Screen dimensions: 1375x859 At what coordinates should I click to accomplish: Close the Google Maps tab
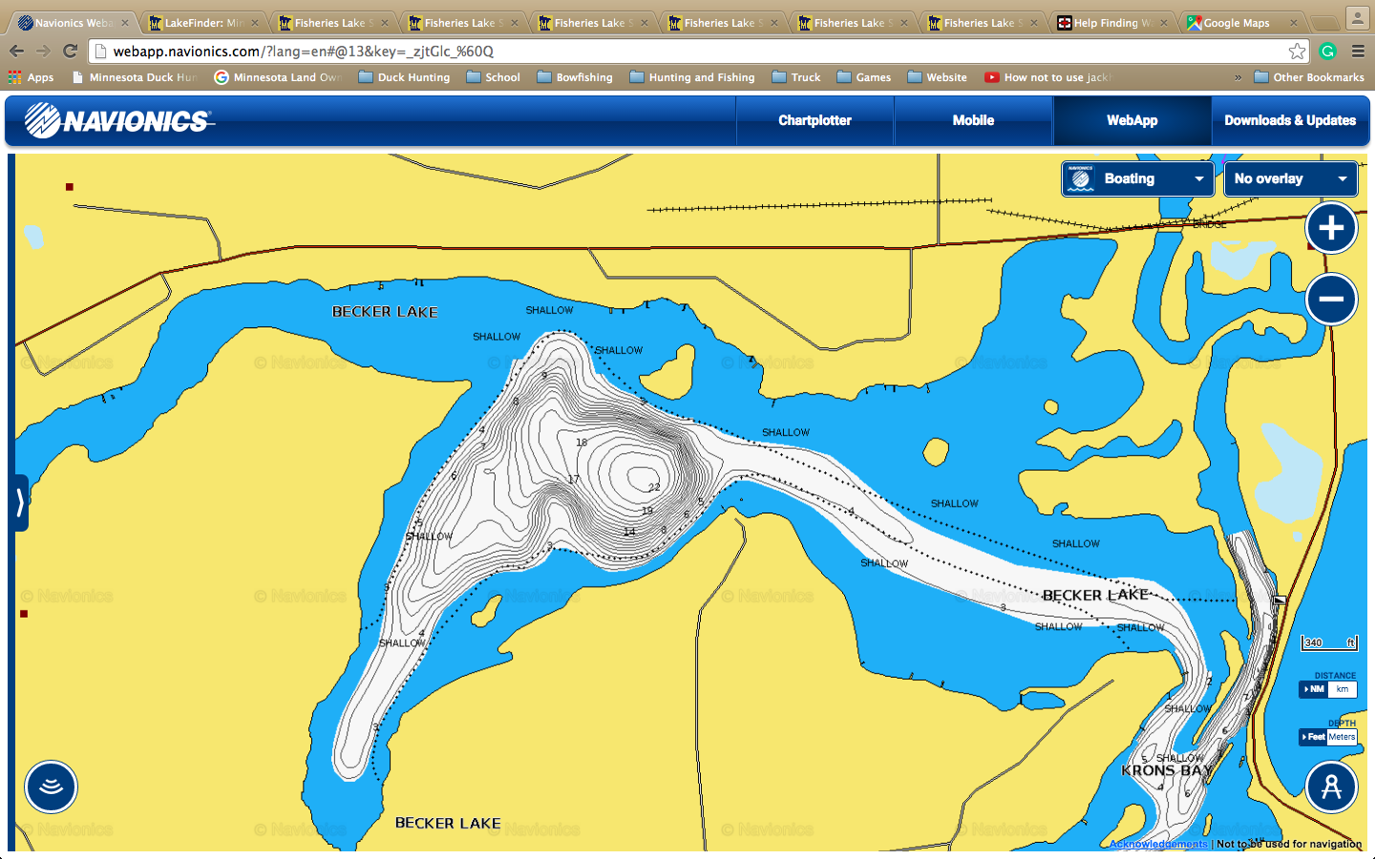[1294, 23]
